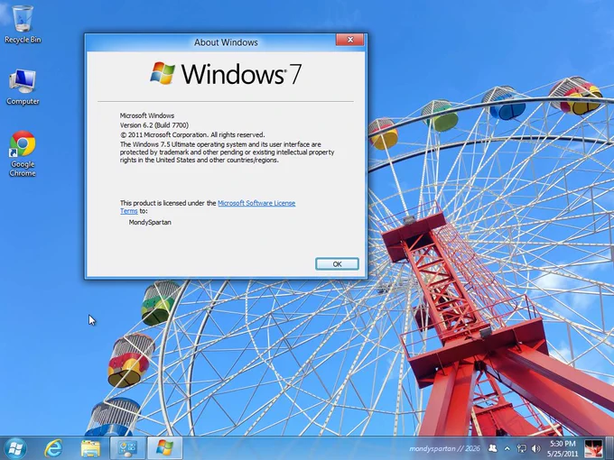Select the Computer desktop icon
The image size is (614, 460).
pyautogui.click(x=23, y=87)
